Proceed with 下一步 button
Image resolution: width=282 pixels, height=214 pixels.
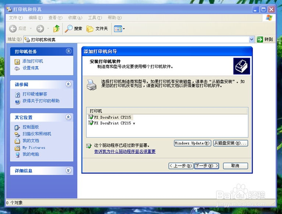coord(207,166)
